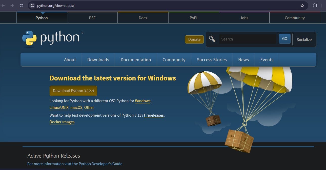Select the Jobs top tab
326x170 pixels.
click(244, 18)
